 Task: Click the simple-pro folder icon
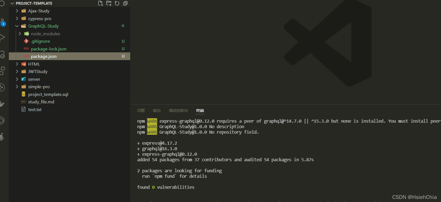coord(24,87)
